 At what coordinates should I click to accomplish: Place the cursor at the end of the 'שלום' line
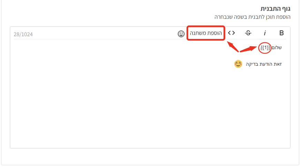[257, 48]
